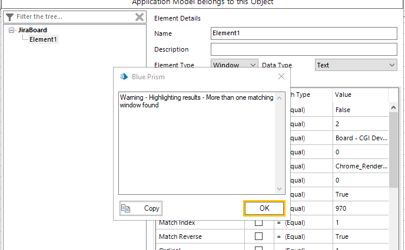
Task: Clear the tree filter with X icon
Action: 139,17
